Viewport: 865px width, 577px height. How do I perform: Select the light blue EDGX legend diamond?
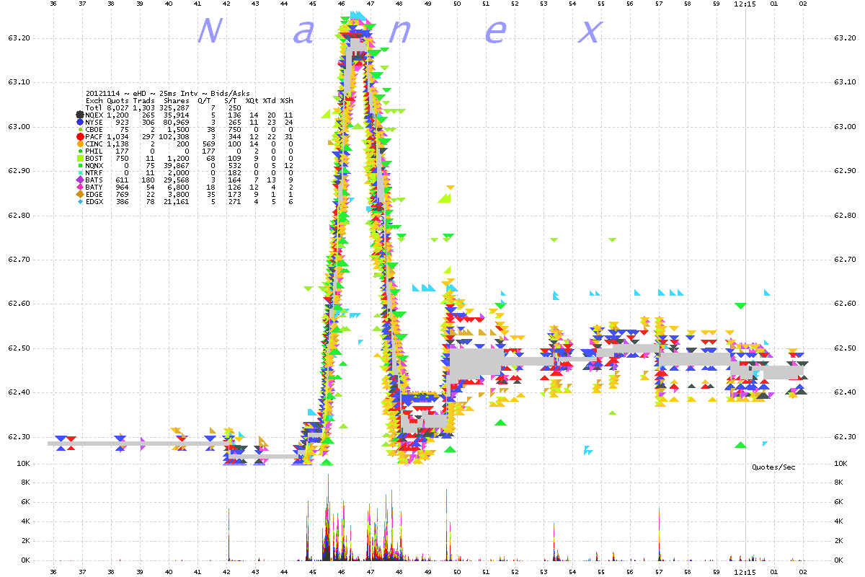point(80,202)
